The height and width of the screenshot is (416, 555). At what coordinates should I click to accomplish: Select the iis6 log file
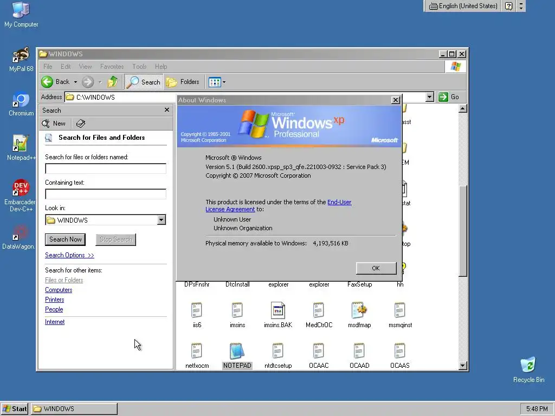[197, 315]
